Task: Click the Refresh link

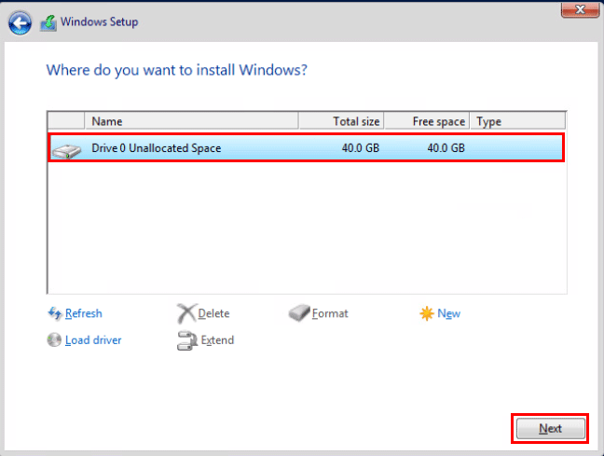Action: tap(84, 313)
